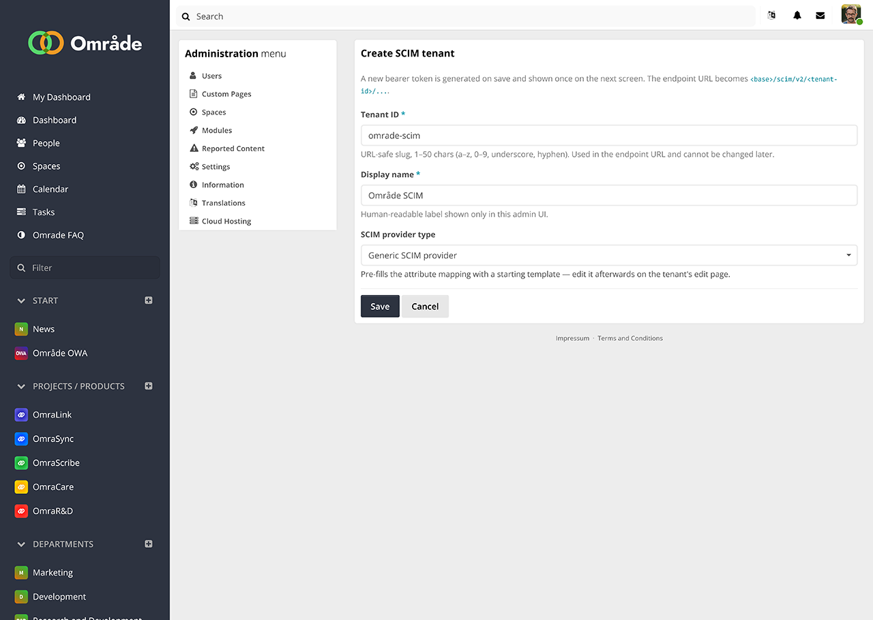The height and width of the screenshot is (620, 873).
Task: Open the Område OWA space icon
Action: (21, 353)
